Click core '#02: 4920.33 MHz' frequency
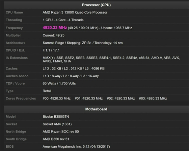The width and height of the screenshot is (189, 151). pyautogui.click(x=121, y=99)
